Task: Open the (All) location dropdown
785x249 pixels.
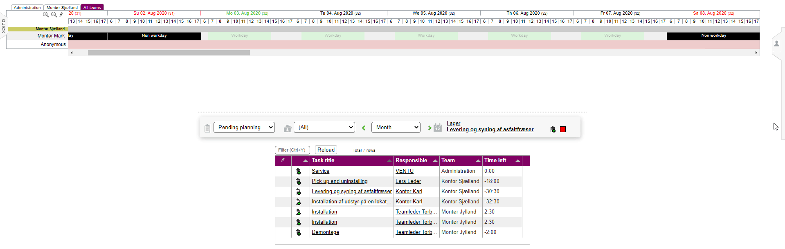Action: 324,128
